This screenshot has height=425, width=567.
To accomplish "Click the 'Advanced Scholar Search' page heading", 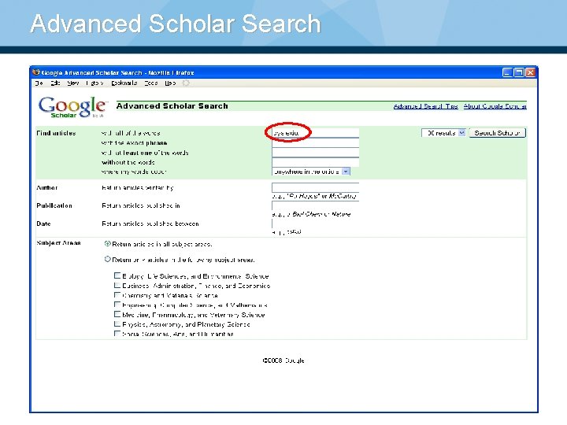I will point(172,106).
